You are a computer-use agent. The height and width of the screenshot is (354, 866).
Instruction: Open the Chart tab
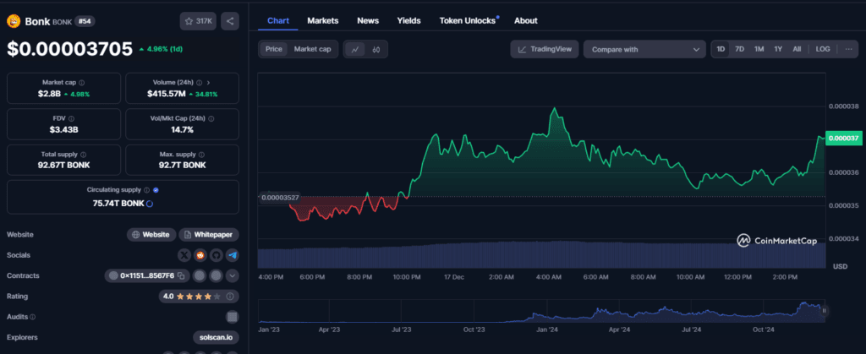tap(278, 20)
